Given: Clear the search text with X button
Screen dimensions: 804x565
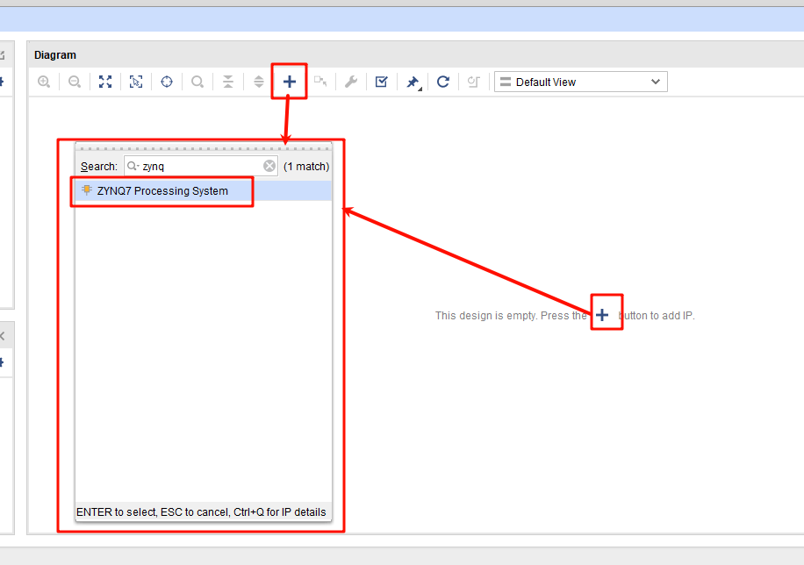Looking at the screenshot, I should [269, 166].
